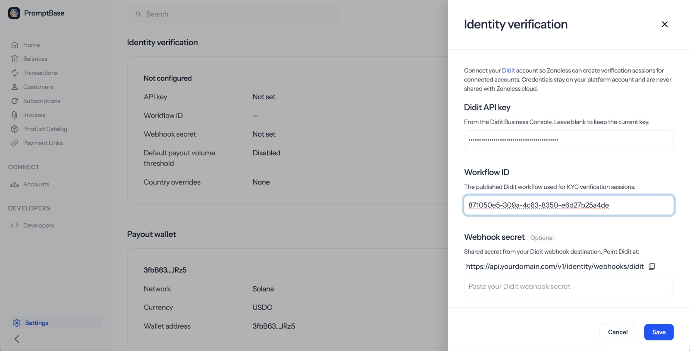690x351 pixels.
Task: Click the Customers person icon
Action: [x=15, y=87]
